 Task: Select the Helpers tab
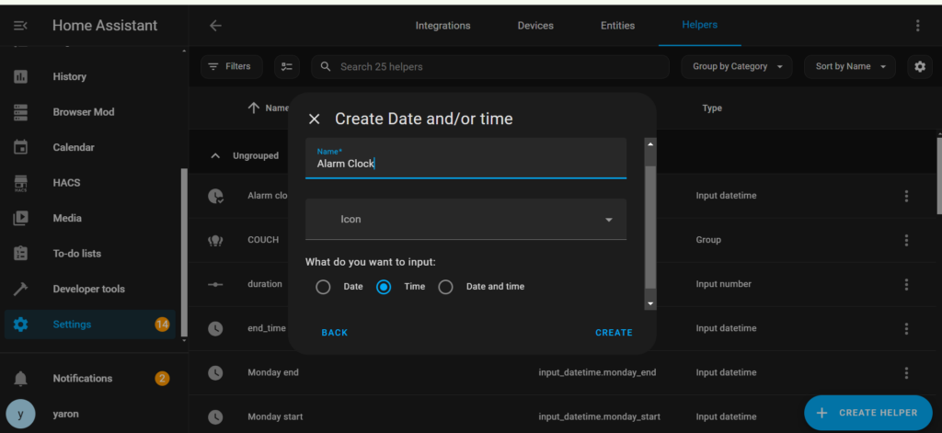(699, 25)
